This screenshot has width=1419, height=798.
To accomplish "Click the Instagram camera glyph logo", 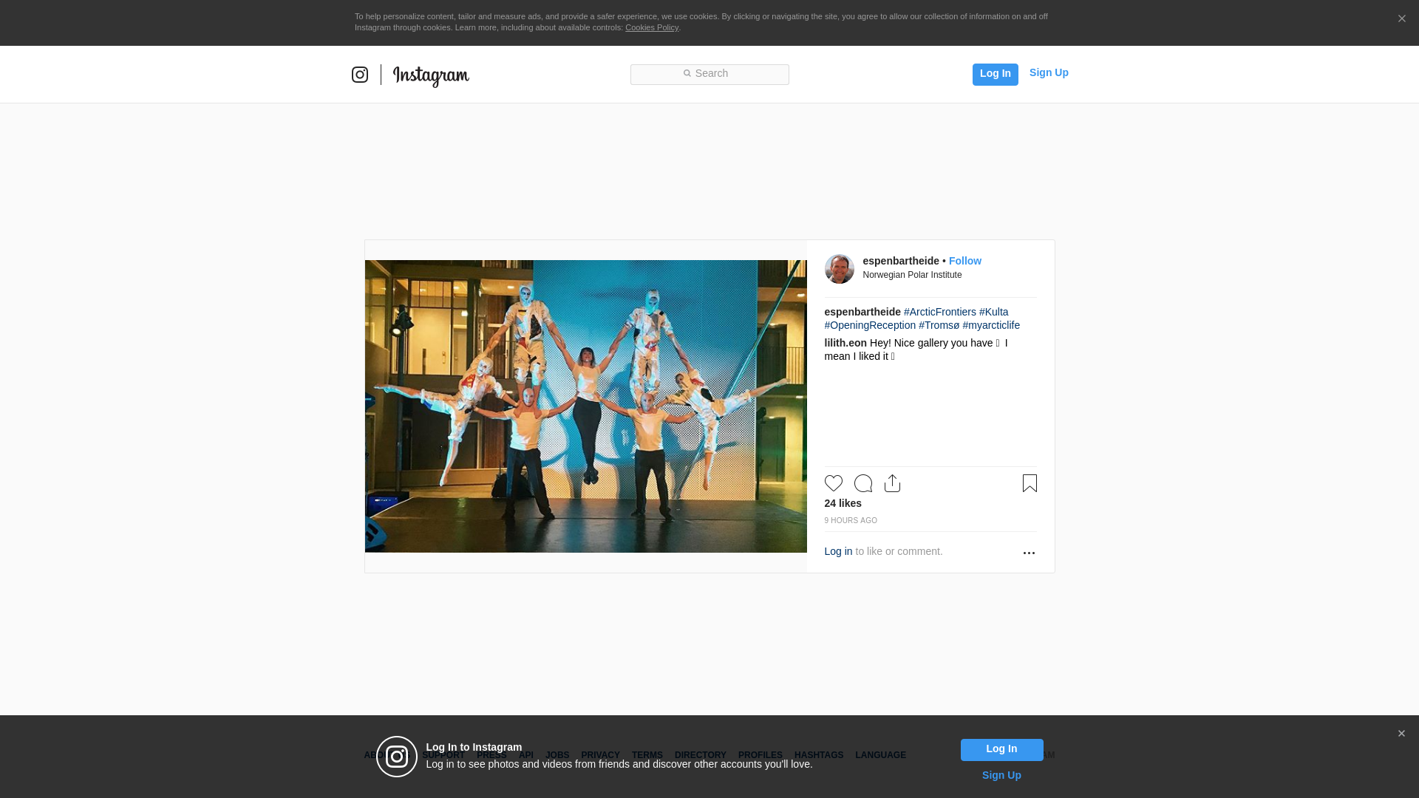I will click(x=360, y=75).
